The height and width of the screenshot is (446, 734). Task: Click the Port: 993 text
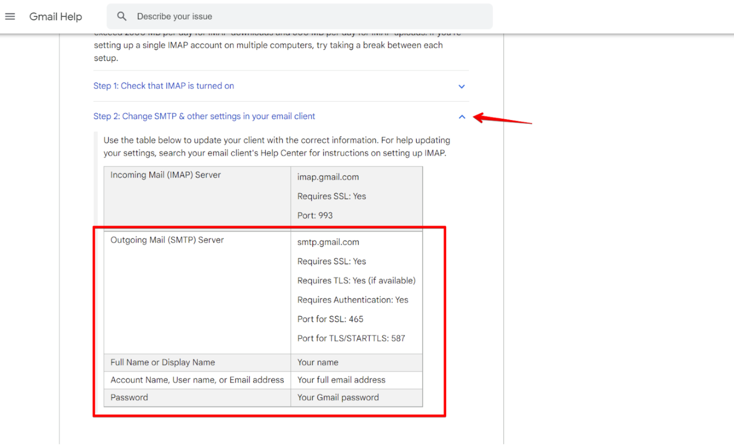point(315,215)
